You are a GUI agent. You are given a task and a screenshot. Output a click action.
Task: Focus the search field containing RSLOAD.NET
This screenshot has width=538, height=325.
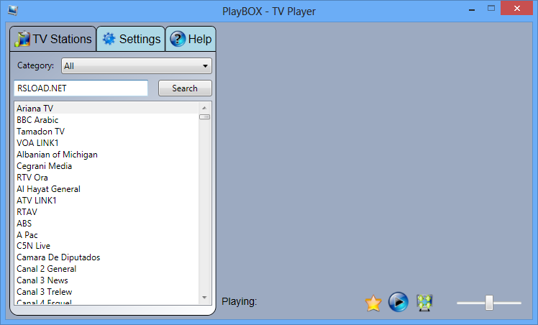point(81,88)
